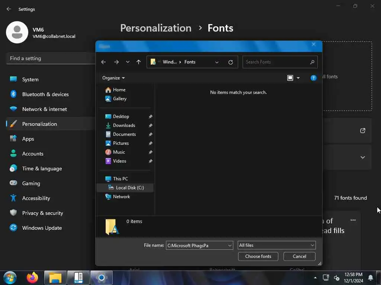Go up one folder level
This screenshot has width=381, height=285.
tap(138, 62)
